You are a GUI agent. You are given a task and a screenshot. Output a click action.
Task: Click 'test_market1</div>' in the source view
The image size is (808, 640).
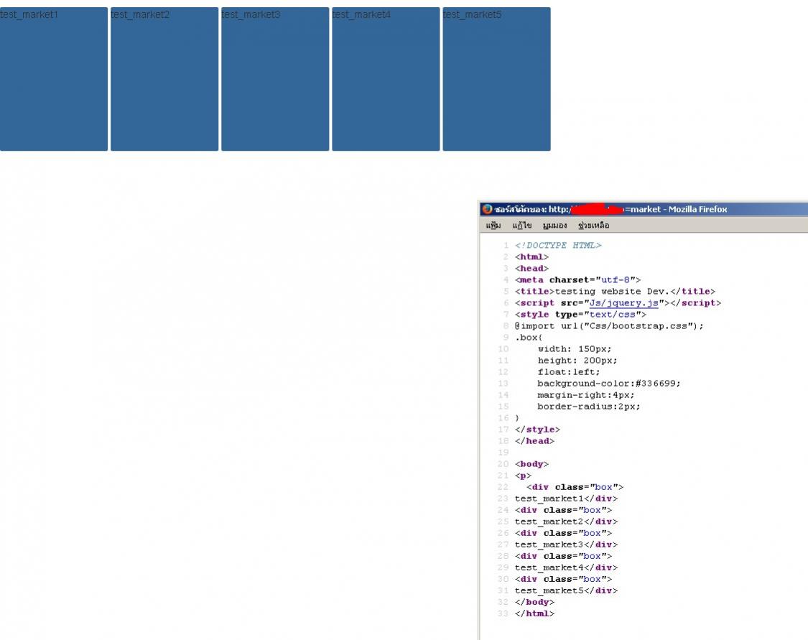coord(567,498)
